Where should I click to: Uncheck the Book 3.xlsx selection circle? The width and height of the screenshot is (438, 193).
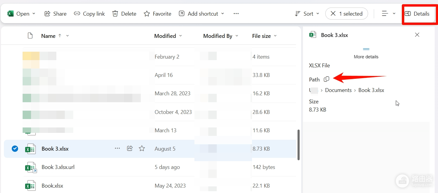tap(15, 149)
